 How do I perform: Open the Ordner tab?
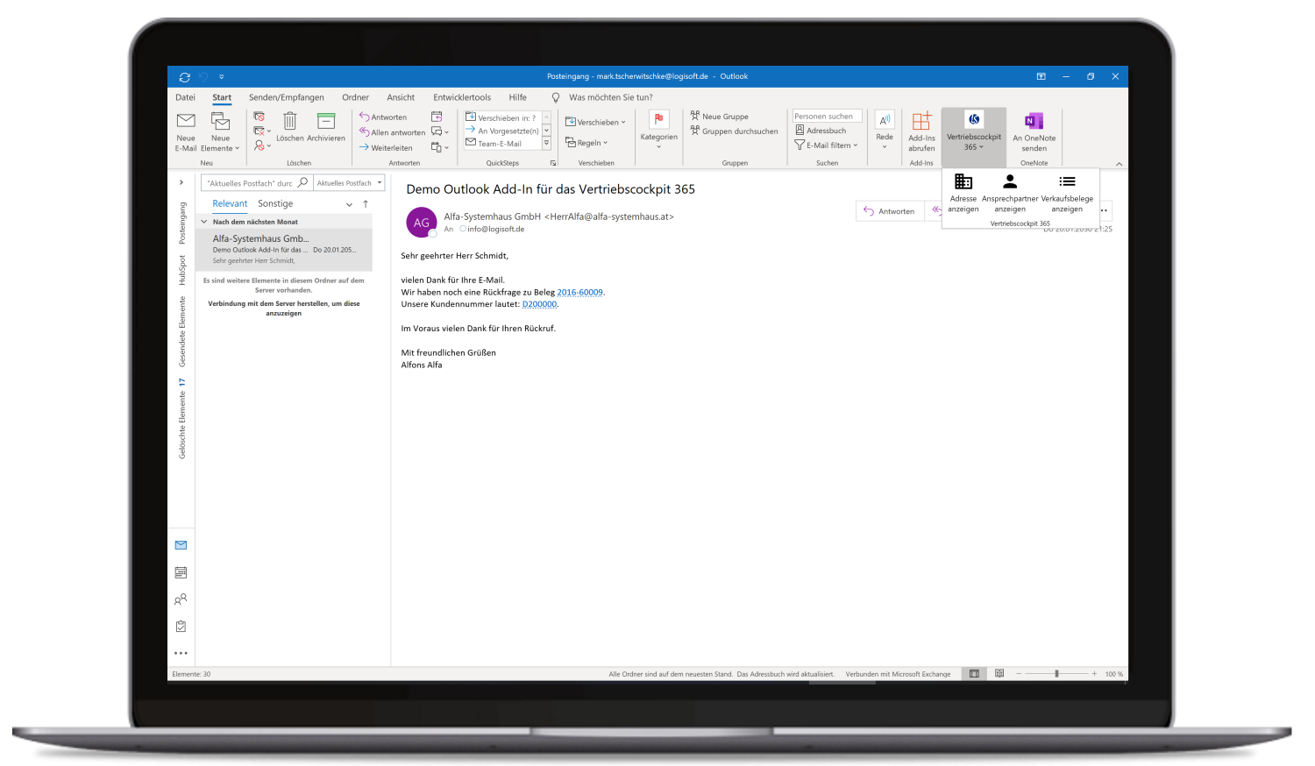point(355,97)
